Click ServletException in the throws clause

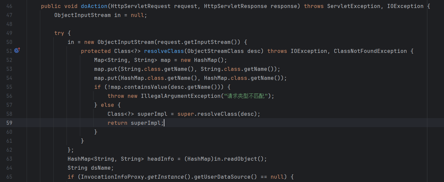354,6
